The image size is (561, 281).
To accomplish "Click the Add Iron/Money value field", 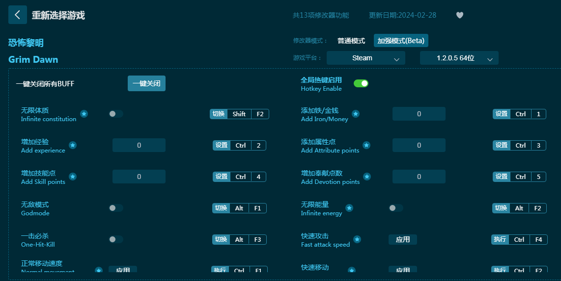I will 419,114.
